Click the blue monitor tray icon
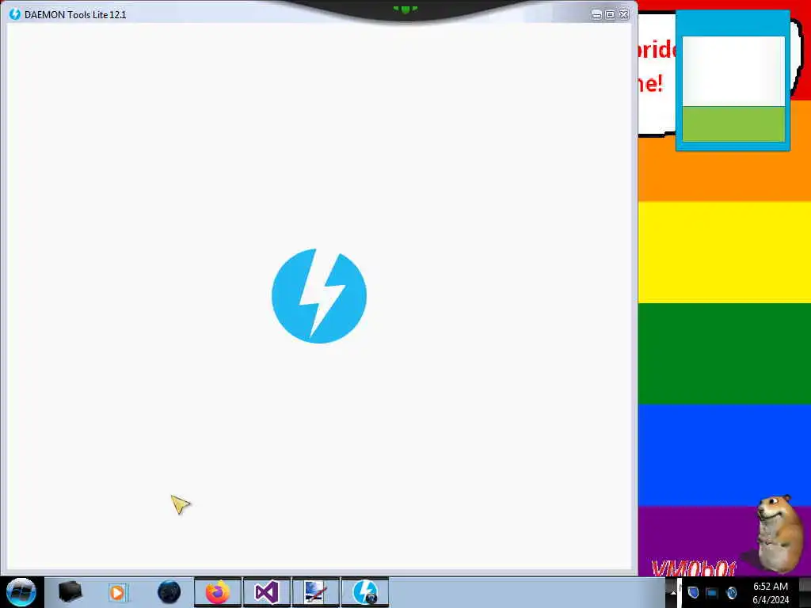Image resolution: width=811 pixels, height=608 pixels. [x=712, y=592]
